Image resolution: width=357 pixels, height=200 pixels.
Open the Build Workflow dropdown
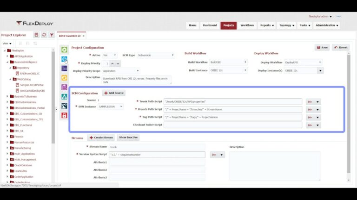click(x=228, y=62)
